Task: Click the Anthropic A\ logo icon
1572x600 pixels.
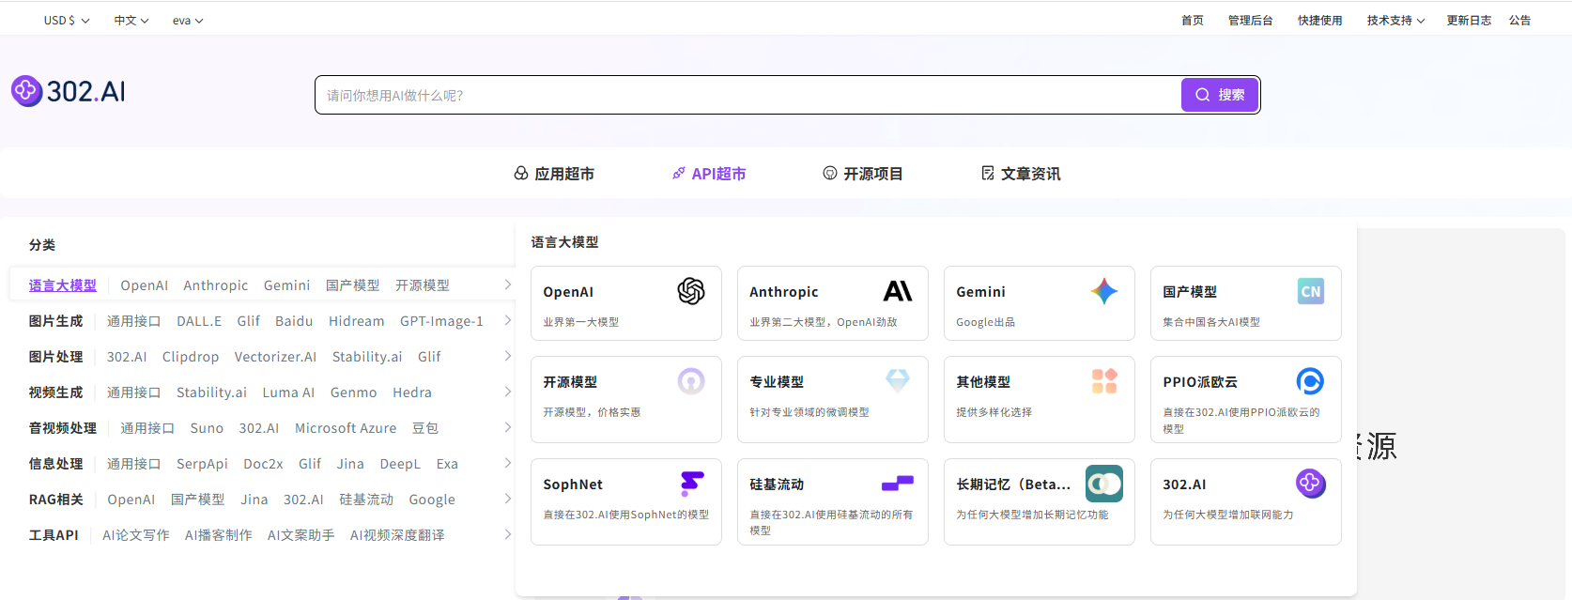Action: click(x=898, y=291)
